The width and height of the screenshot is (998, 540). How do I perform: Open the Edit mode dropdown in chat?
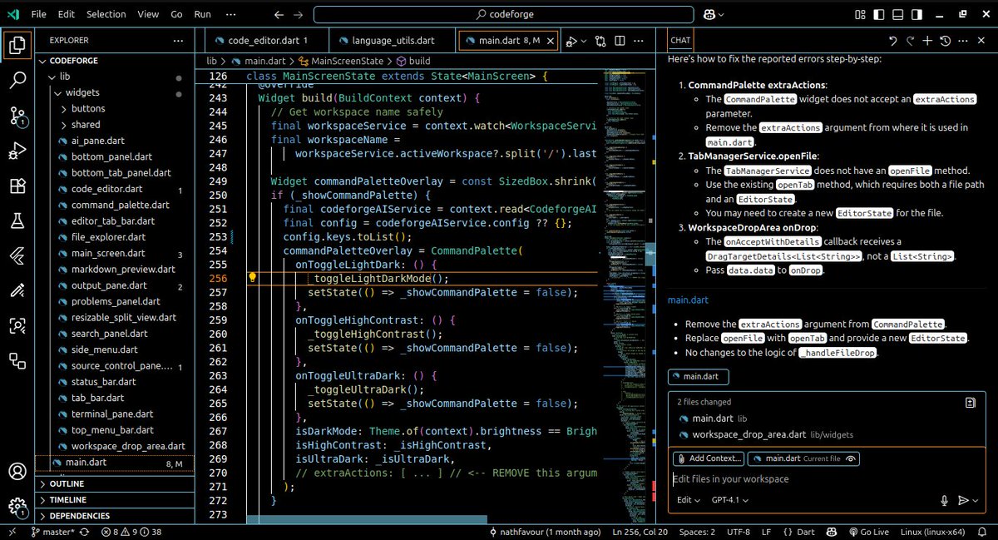pyautogui.click(x=689, y=500)
